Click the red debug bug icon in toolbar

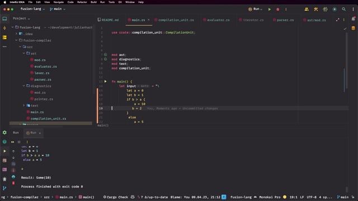coord(277,9)
